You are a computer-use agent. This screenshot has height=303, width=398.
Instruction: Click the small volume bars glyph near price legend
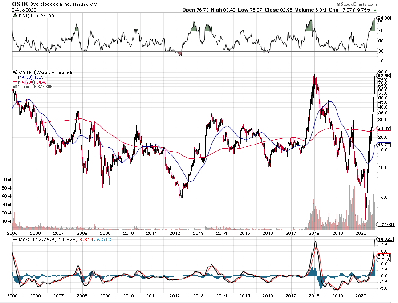tap(15, 85)
